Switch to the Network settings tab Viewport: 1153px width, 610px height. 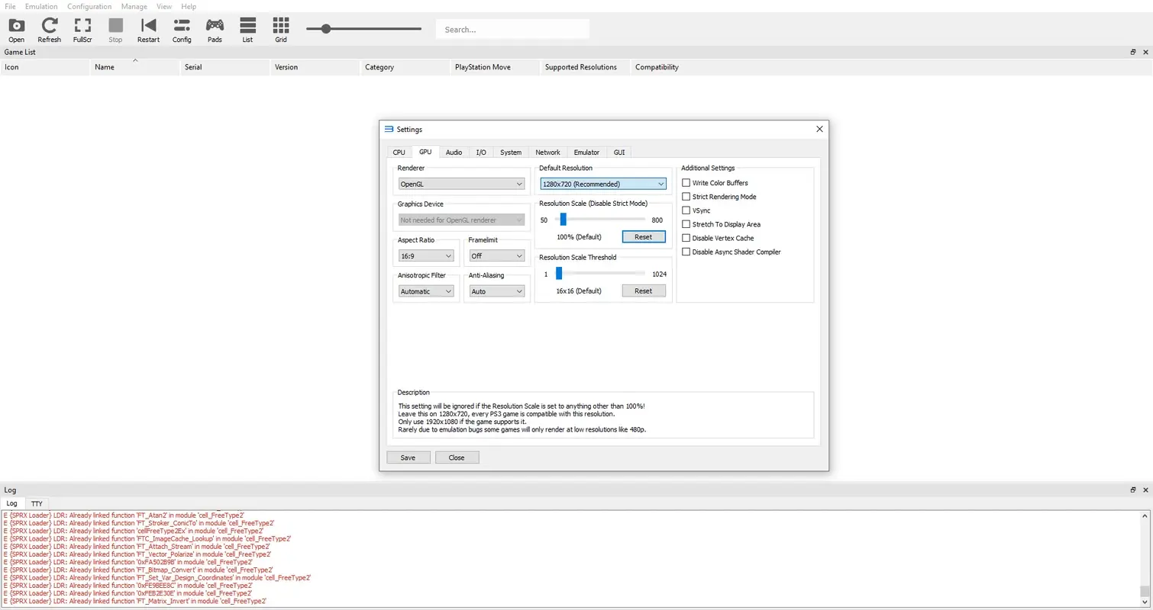click(x=547, y=152)
